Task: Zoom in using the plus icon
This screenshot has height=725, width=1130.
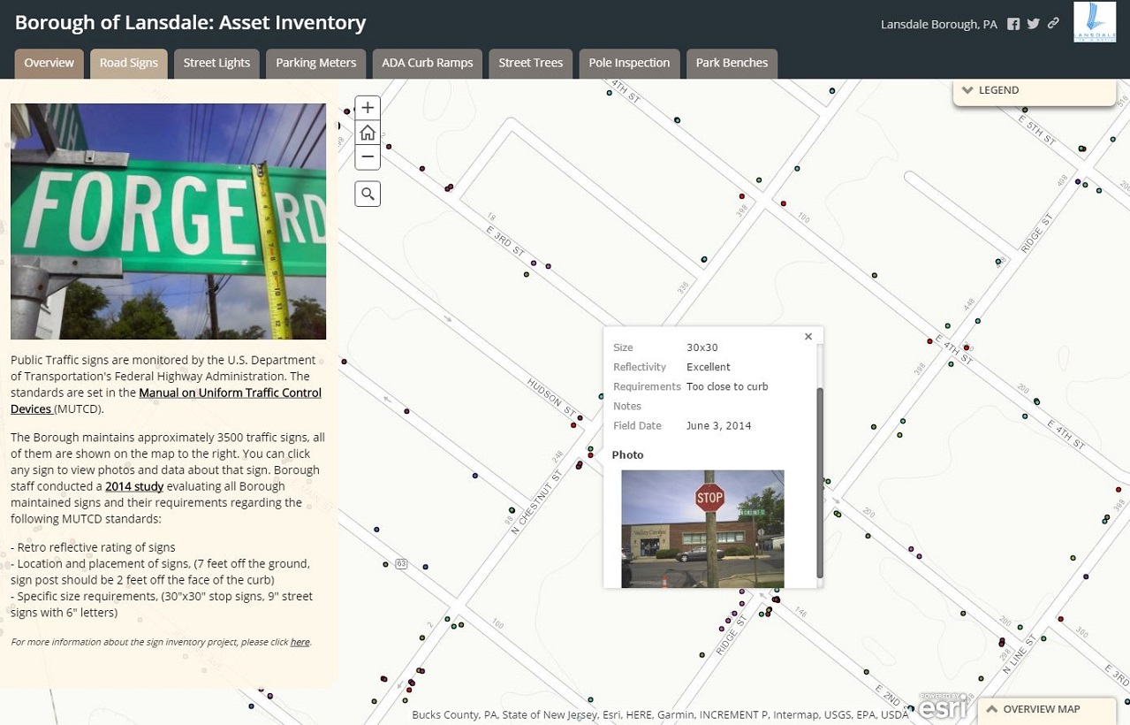Action: (x=367, y=107)
